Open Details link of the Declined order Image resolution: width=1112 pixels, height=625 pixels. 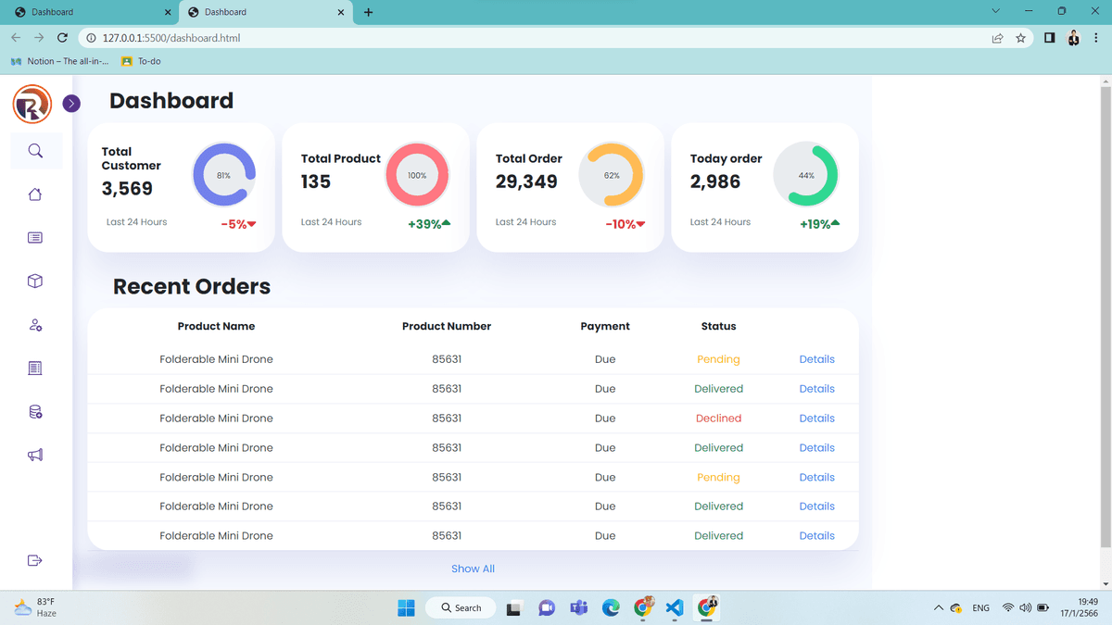tap(817, 419)
